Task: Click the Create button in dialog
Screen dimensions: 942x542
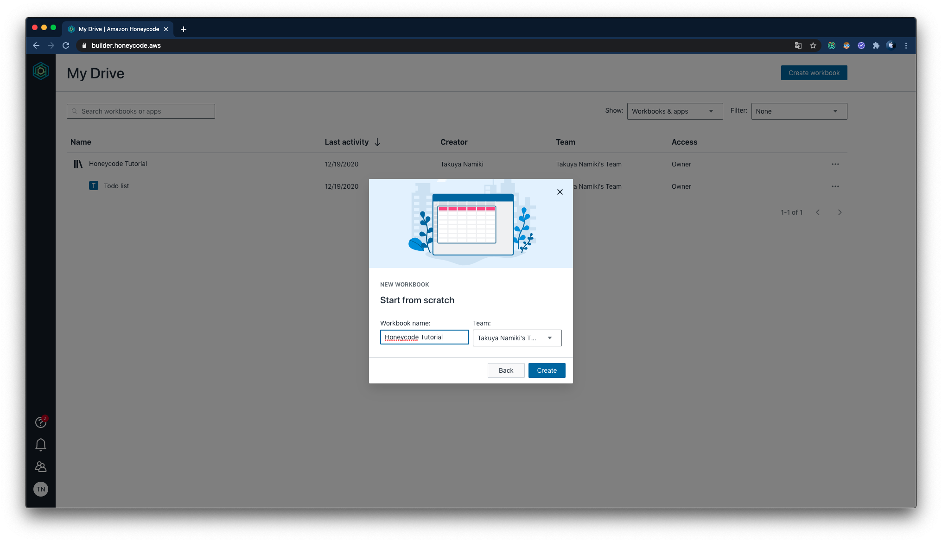Action: 547,370
